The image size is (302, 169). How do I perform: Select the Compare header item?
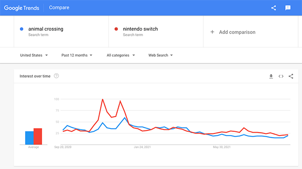click(x=59, y=7)
